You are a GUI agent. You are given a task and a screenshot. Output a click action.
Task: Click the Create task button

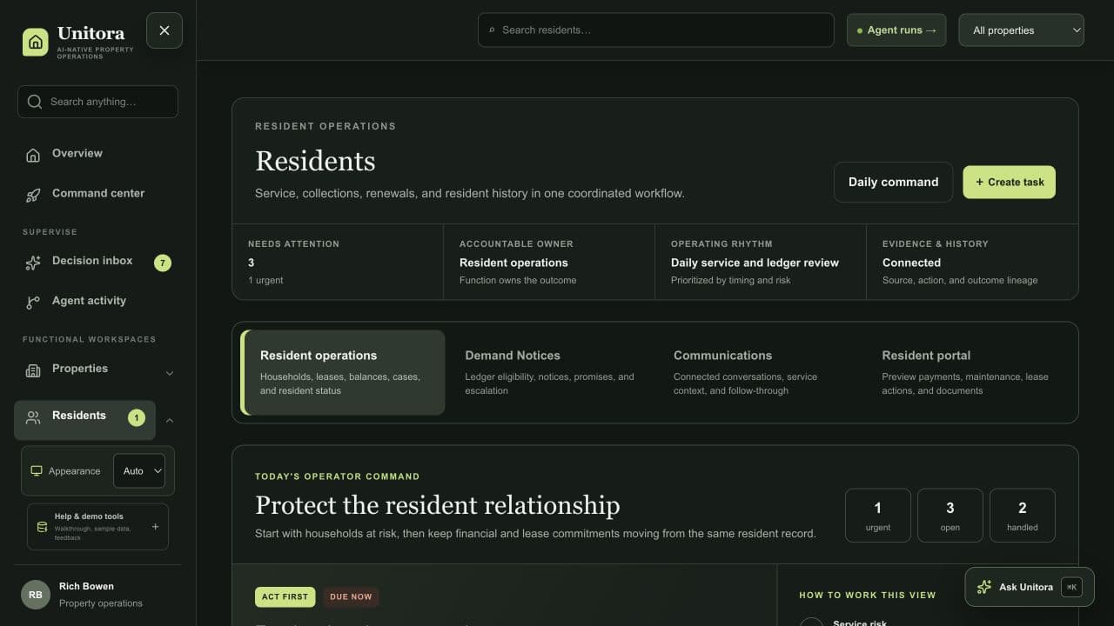[x=1010, y=183]
